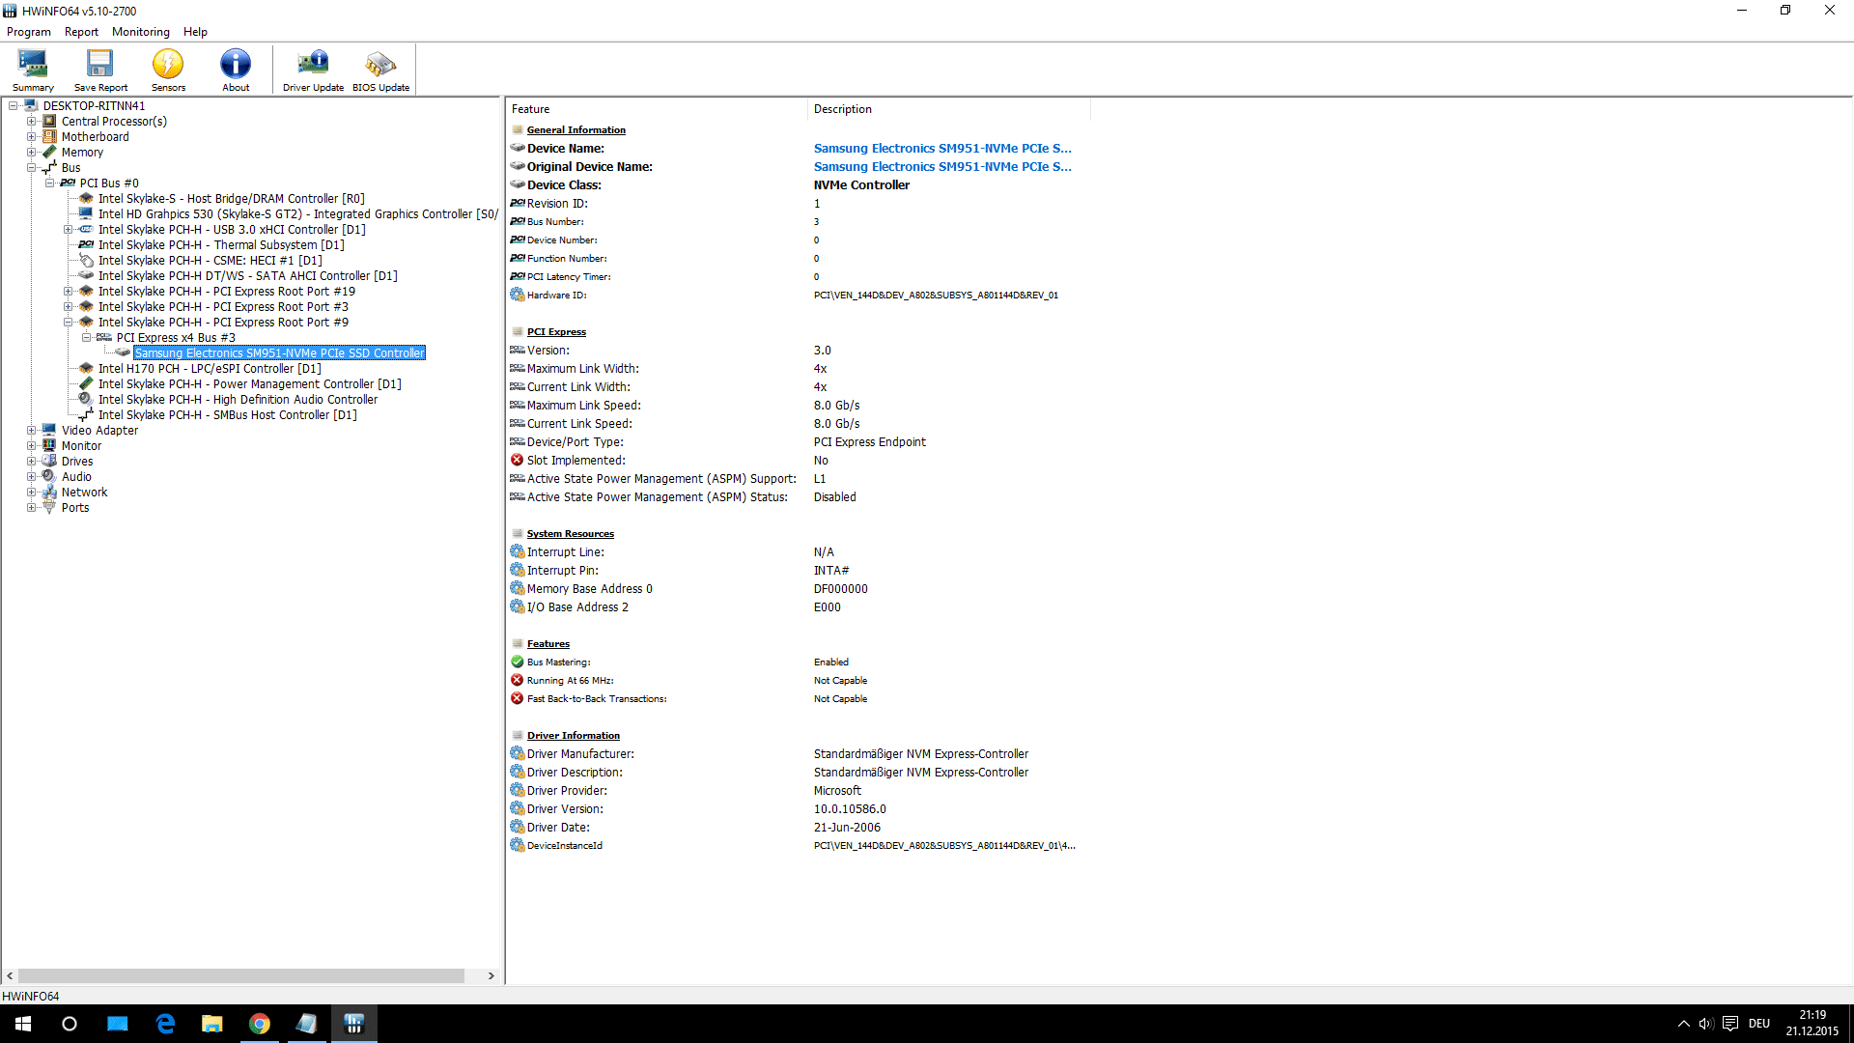The height and width of the screenshot is (1043, 1854).
Task: Collapse the PCI Express x4 Bus #3 node
Action: 87,338
